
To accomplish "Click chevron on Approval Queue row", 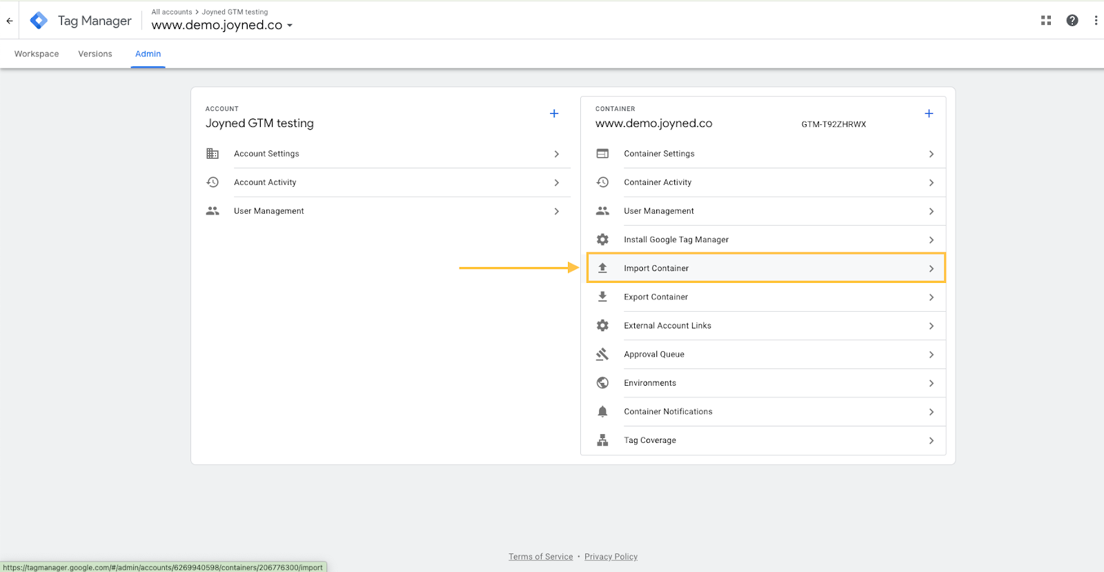I will coord(931,355).
